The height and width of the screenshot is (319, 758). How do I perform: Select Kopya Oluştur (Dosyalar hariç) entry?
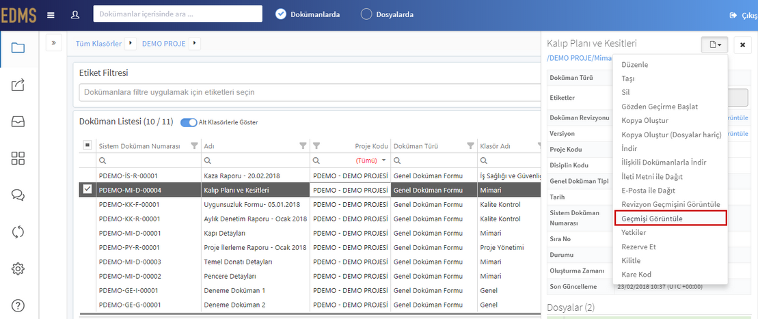tap(670, 135)
